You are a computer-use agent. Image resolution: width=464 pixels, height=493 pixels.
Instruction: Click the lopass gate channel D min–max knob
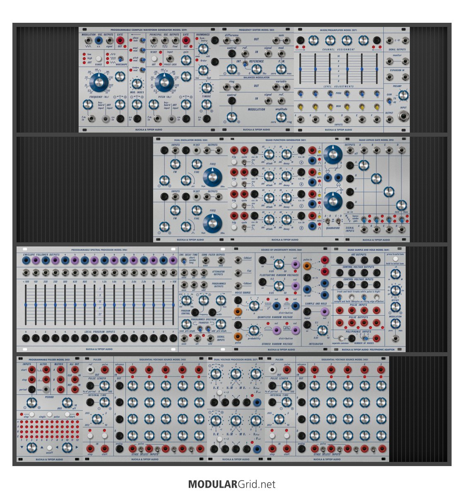point(401,205)
